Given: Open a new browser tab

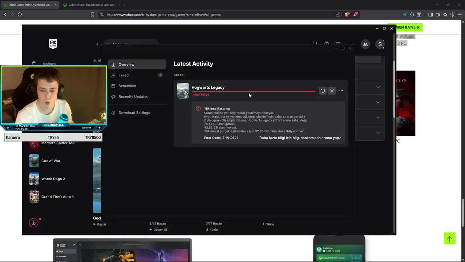Looking at the screenshot, I should [124, 5].
